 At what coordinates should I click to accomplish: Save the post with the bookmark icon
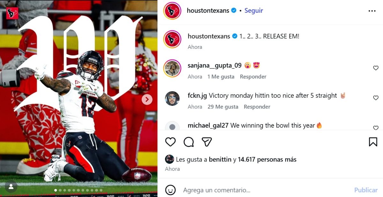pos(373,142)
